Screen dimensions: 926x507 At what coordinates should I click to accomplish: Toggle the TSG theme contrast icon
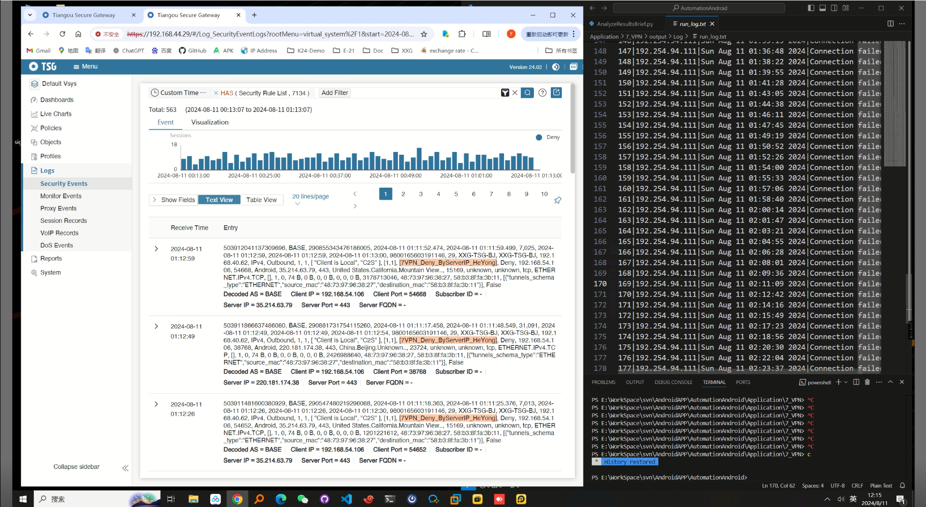(x=556, y=67)
